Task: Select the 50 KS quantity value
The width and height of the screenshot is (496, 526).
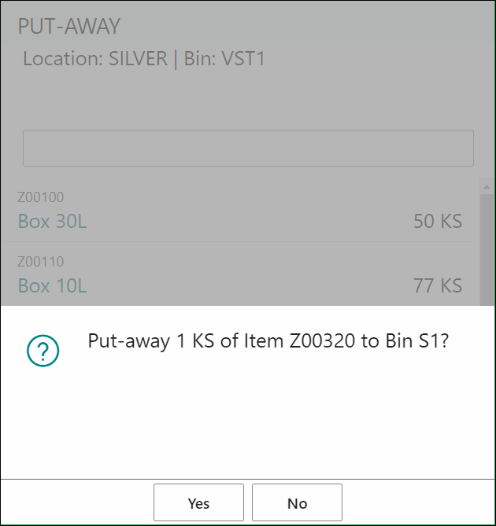Action: pos(438,222)
